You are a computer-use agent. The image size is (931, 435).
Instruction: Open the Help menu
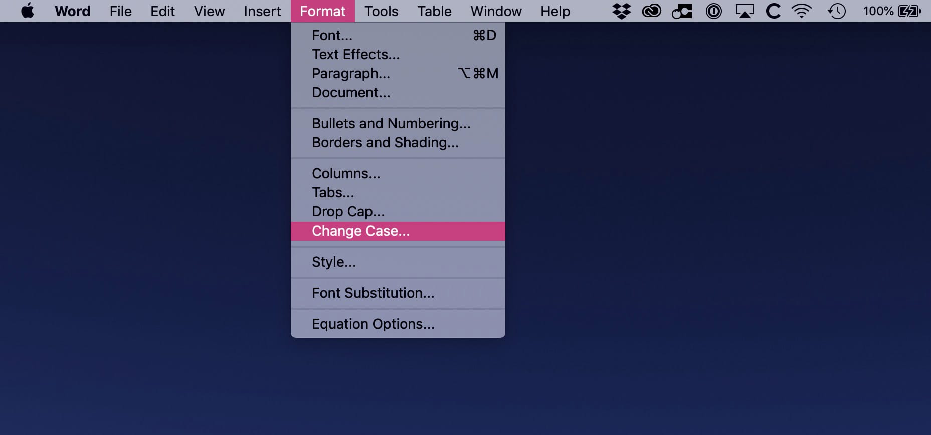(x=555, y=11)
